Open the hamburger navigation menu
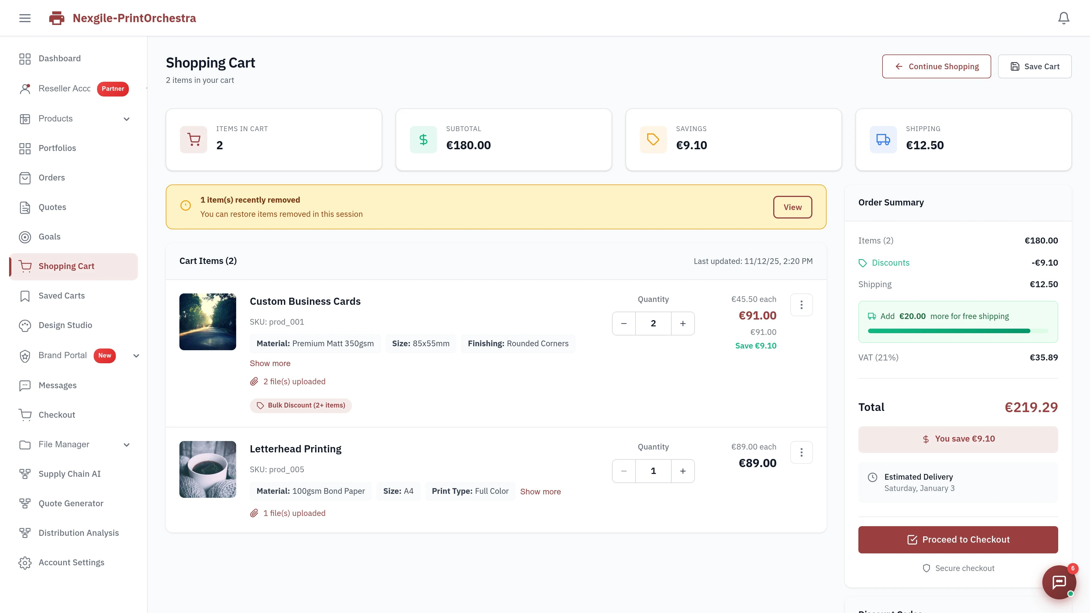1090x613 pixels. [x=24, y=18]
